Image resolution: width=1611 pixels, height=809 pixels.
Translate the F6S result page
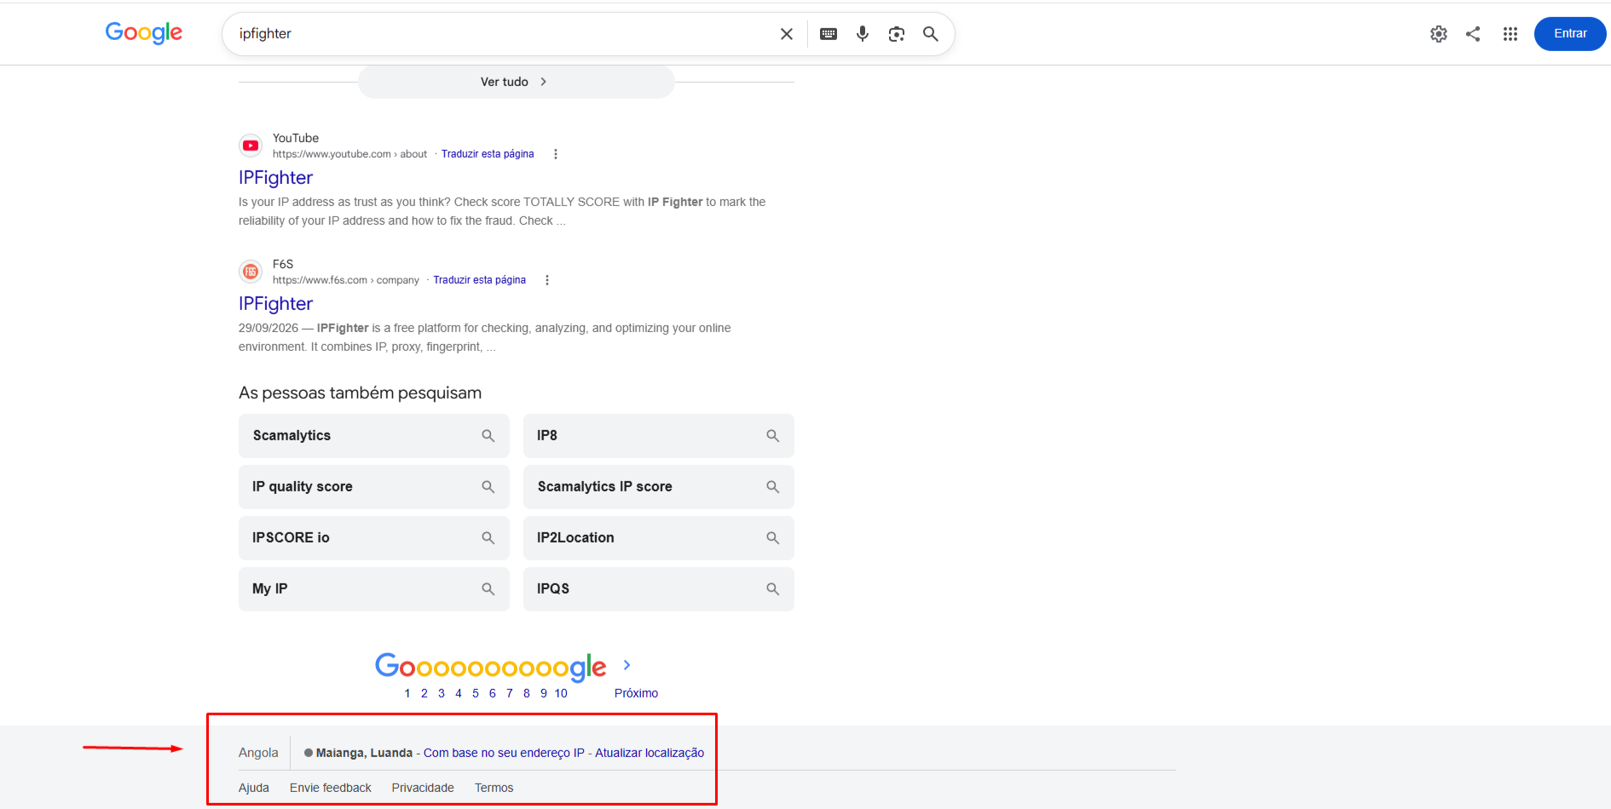(x=479, y=280)
